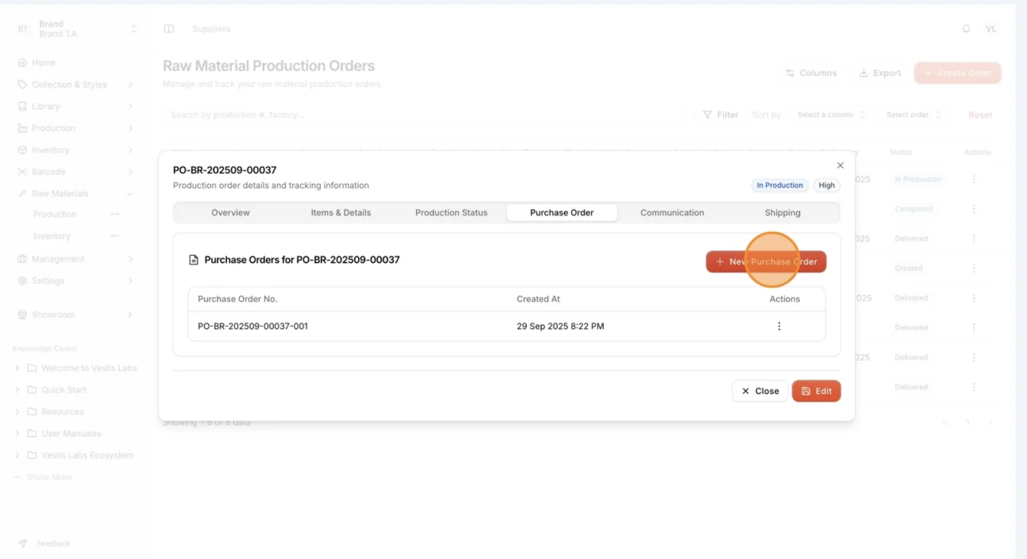Image resolution: width=1027 pixels, height=559 pixels.
Task: Open the VL user avatar menu
Action: click(991, 29)
